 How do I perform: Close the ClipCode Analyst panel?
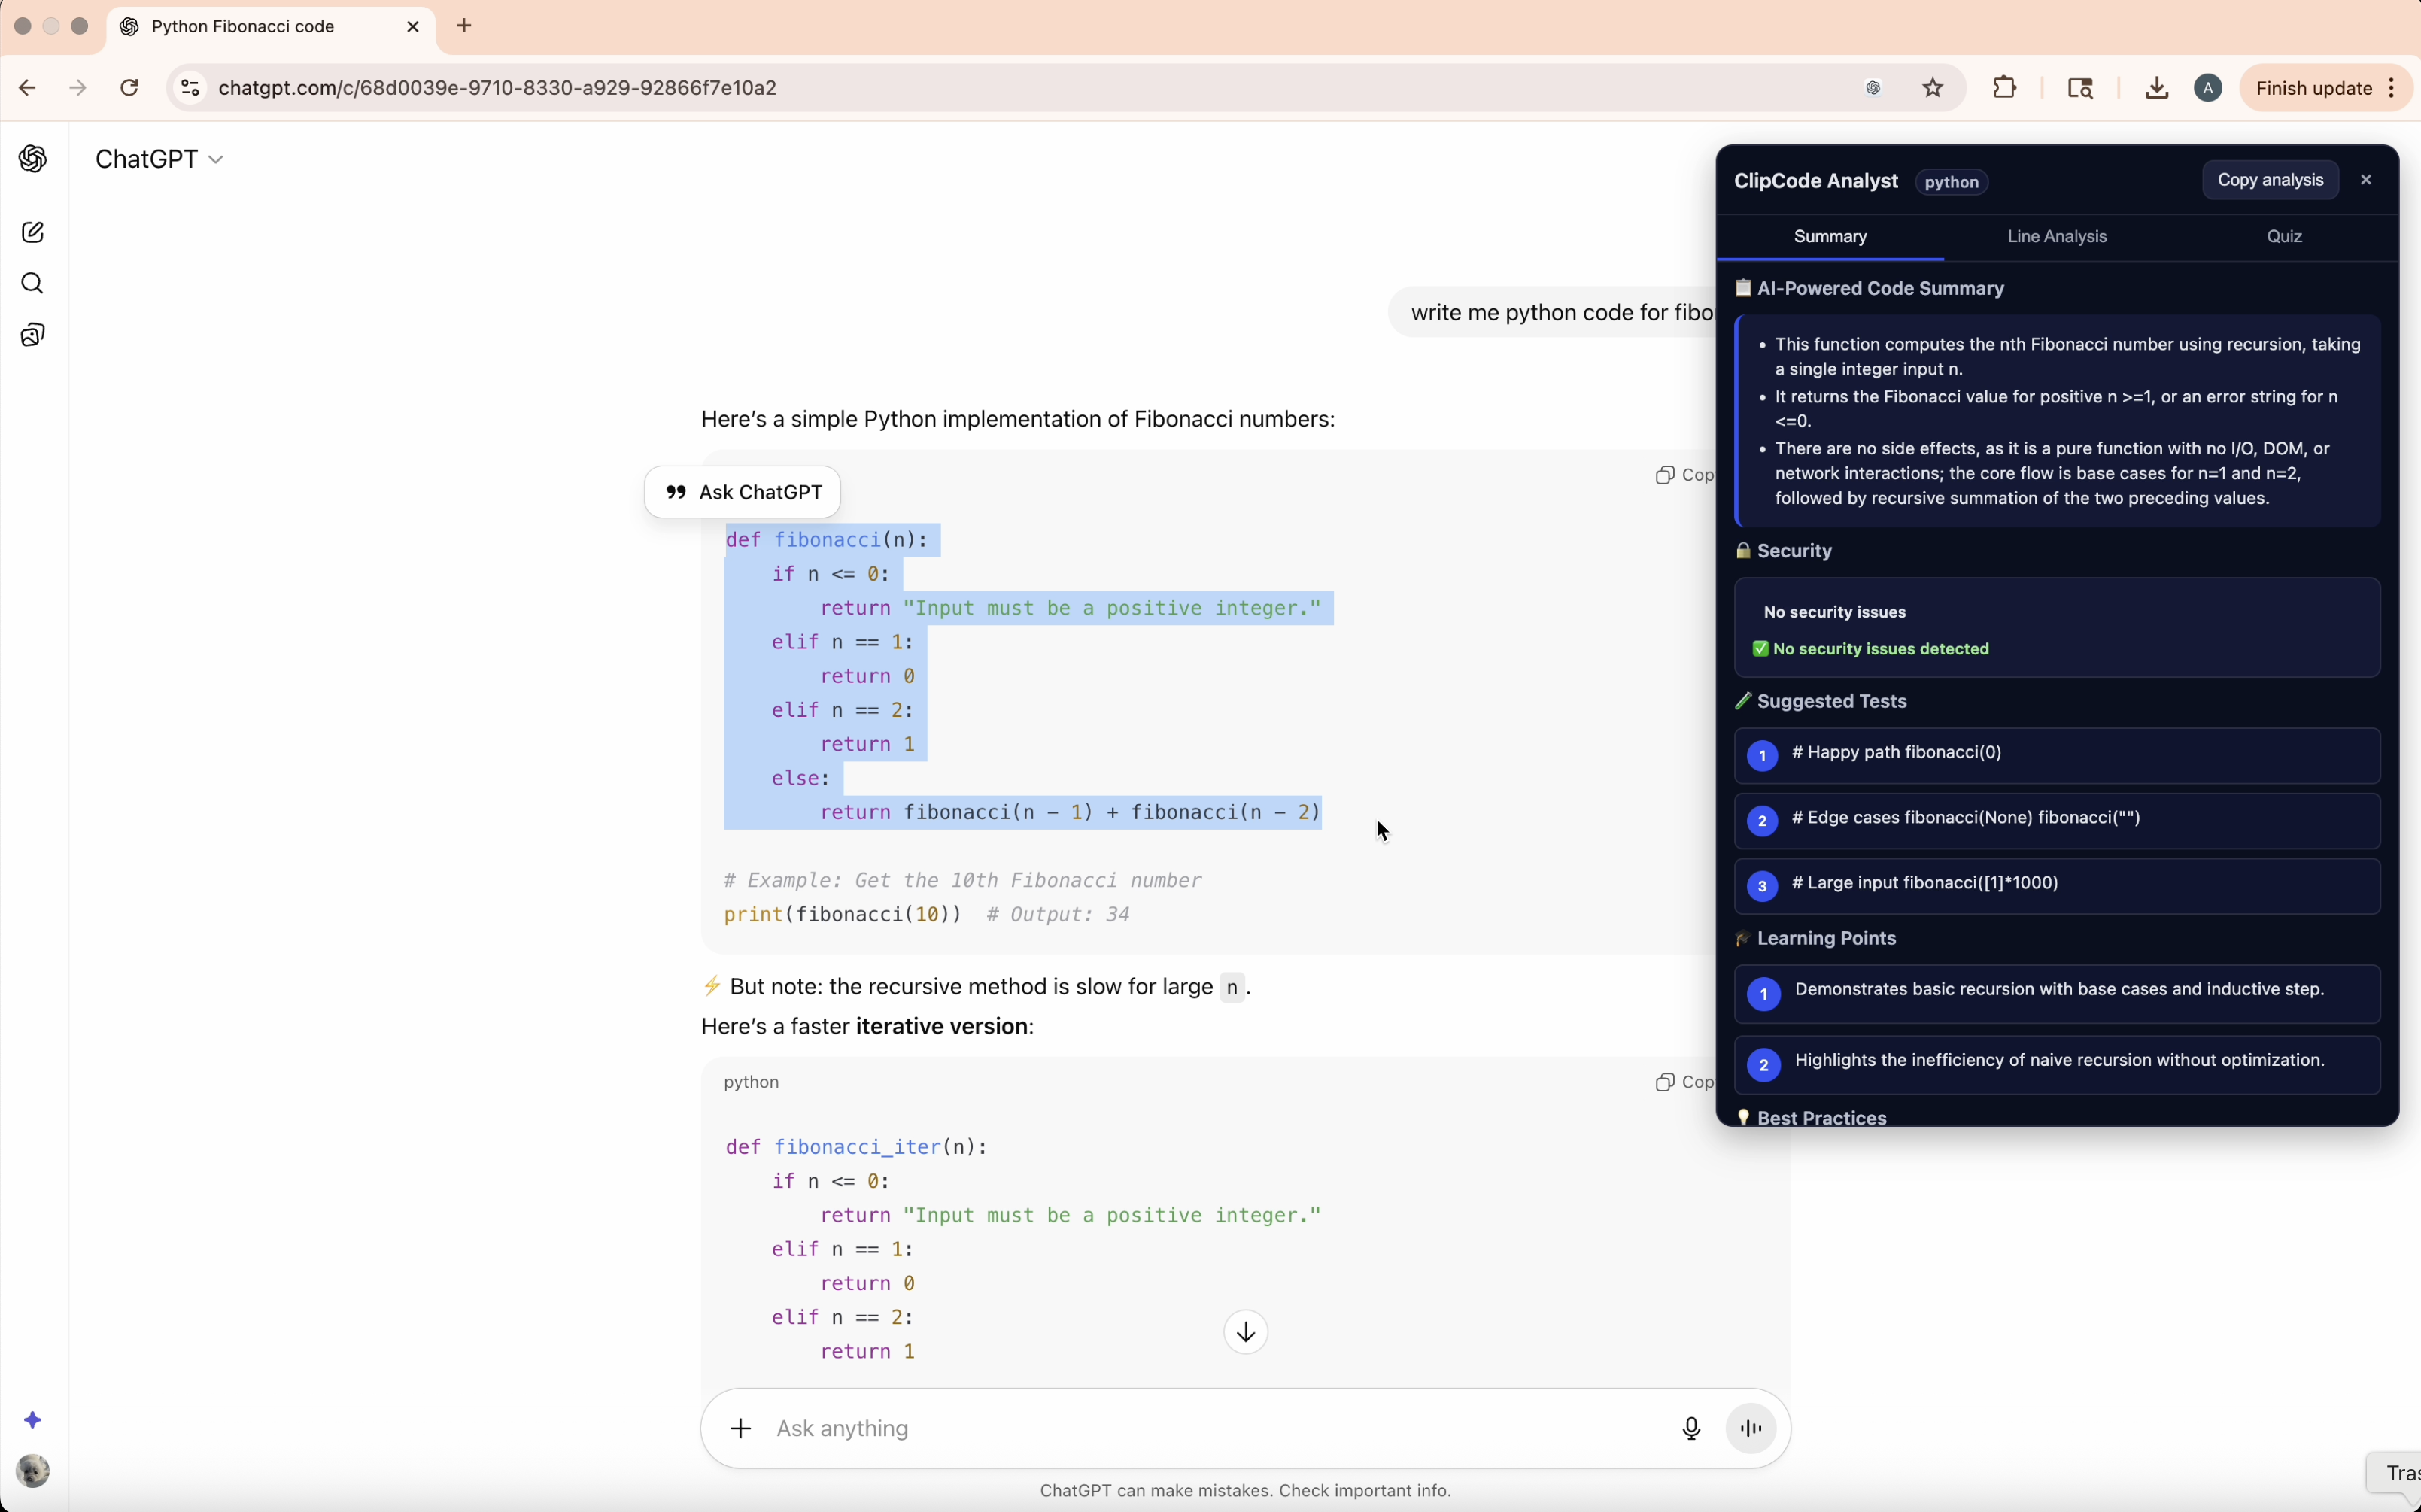[x=2366, y=180]
